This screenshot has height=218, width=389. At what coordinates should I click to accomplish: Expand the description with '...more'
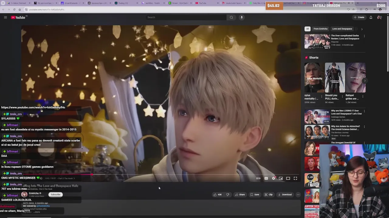tap(36, 212)
